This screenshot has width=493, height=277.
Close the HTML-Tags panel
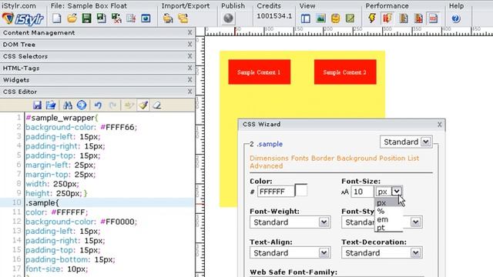point(189,68)
